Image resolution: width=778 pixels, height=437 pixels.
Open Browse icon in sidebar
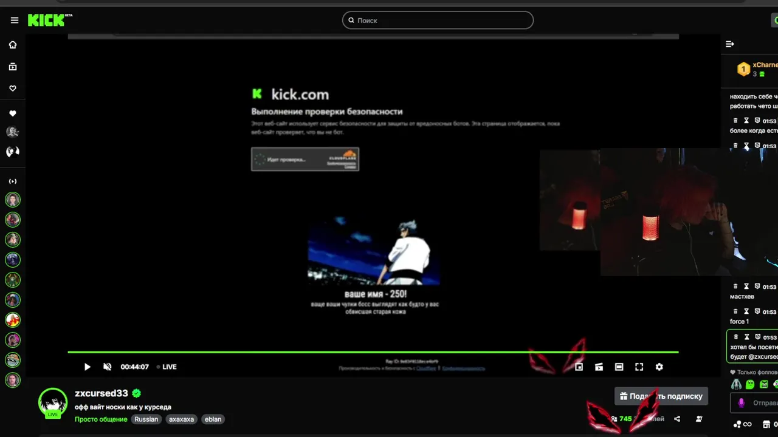coord(13,67)
